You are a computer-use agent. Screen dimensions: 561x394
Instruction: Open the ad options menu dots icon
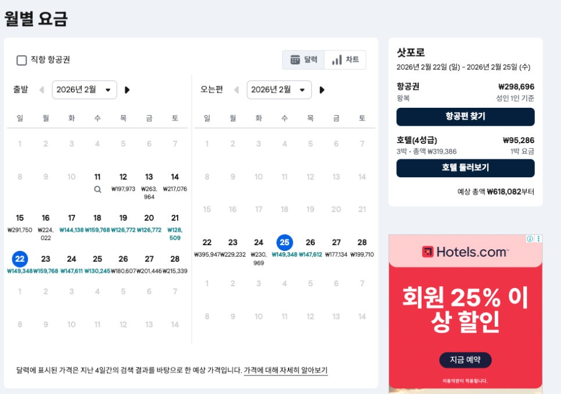[538, 239]
